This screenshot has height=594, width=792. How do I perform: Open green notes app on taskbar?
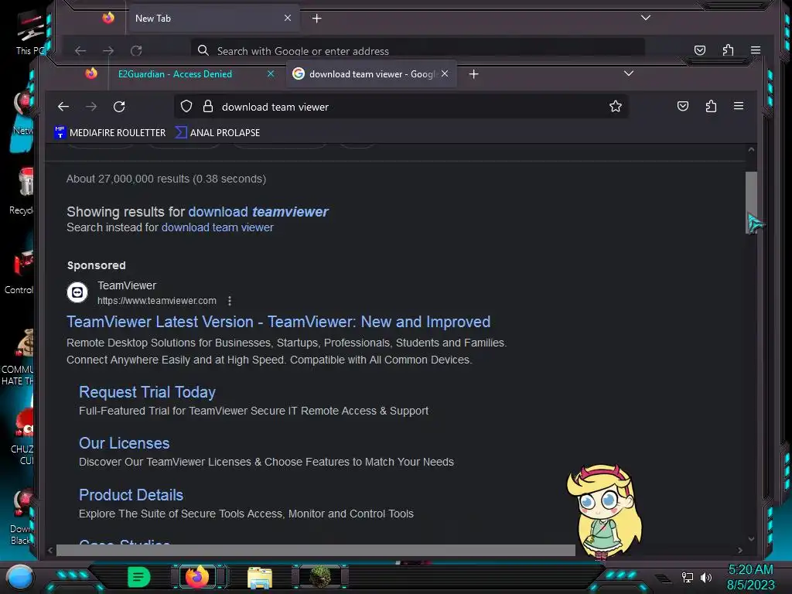coord(138,577)
